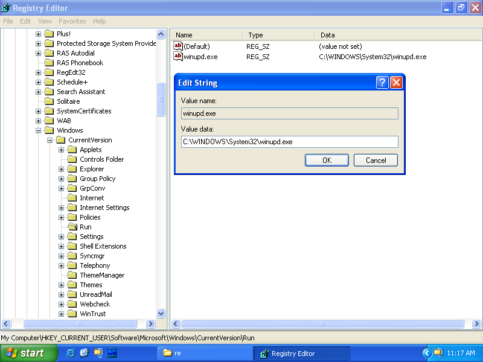Click the Edit String help question-mark icon
Image resolution: width=483 pixels, height=362 pixels.
pos(382,83)
